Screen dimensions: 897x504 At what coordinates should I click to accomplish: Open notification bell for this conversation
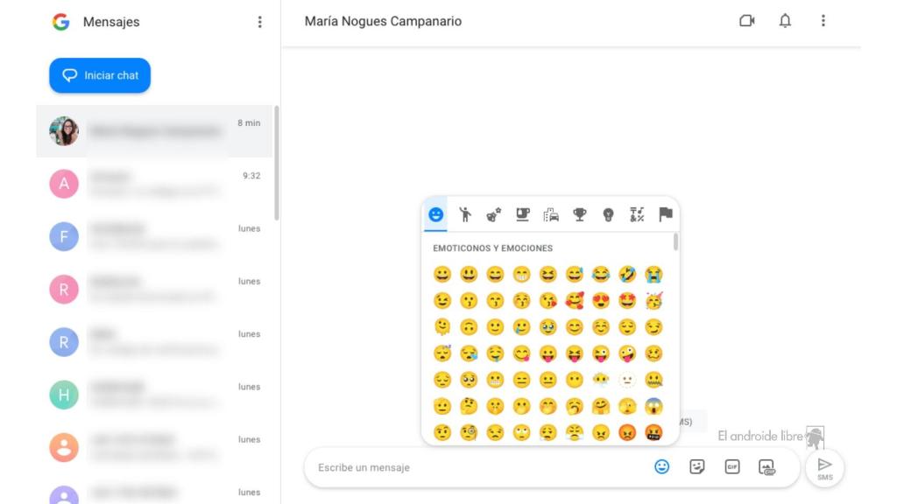coord(785,21)
